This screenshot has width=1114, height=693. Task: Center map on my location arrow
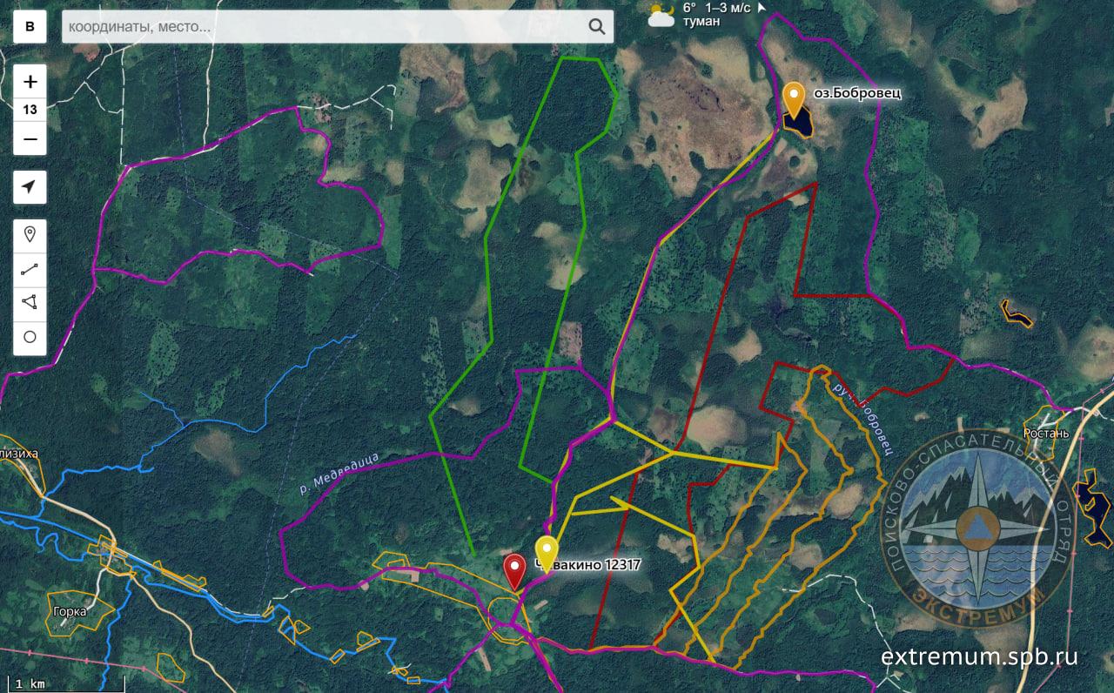pyautogui.click(x=30, y=187)
